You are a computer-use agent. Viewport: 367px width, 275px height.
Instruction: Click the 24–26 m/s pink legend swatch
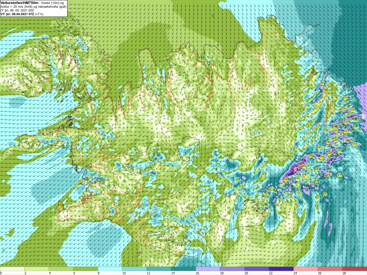pyautogui.click(x=306, y=269)
